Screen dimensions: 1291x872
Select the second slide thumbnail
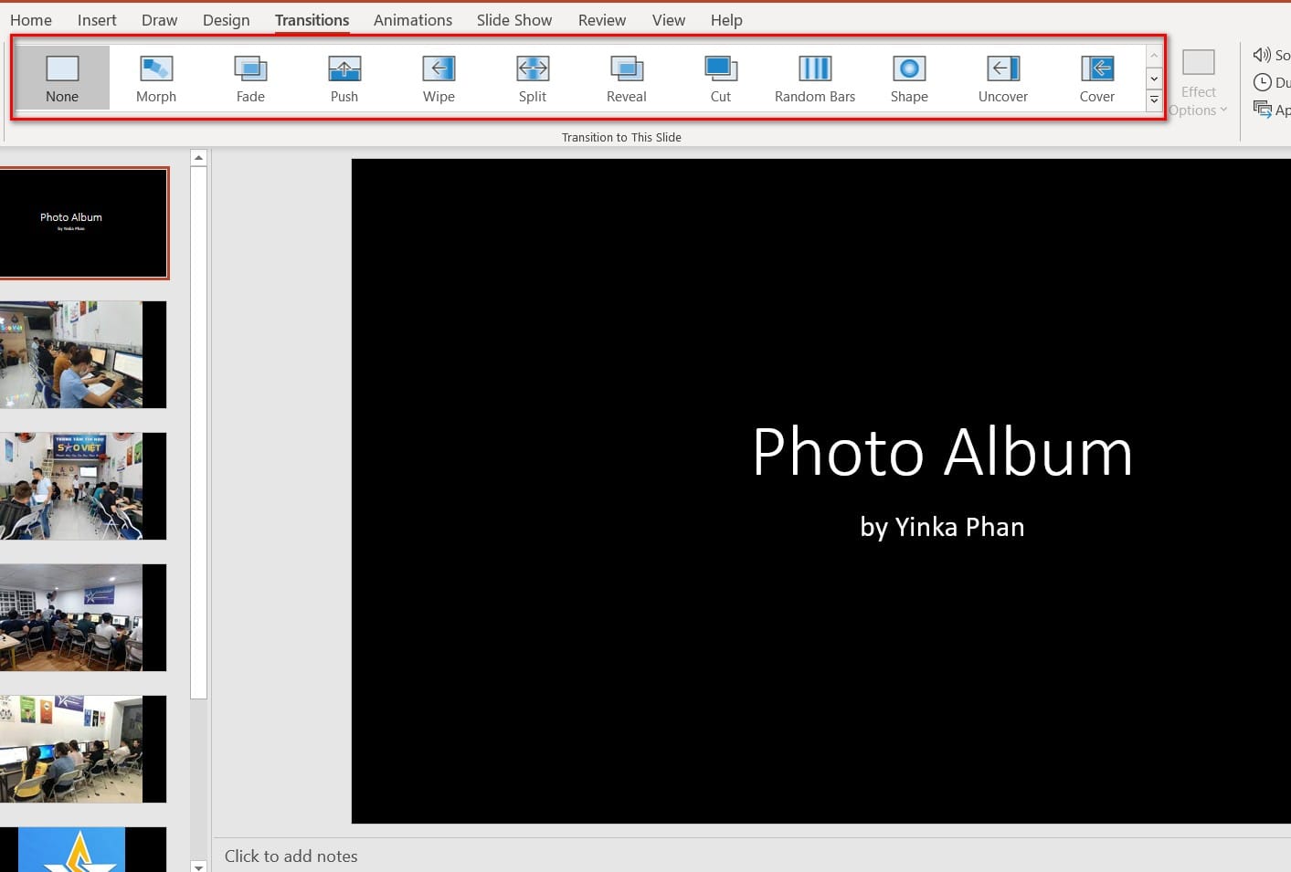point(83,354)
